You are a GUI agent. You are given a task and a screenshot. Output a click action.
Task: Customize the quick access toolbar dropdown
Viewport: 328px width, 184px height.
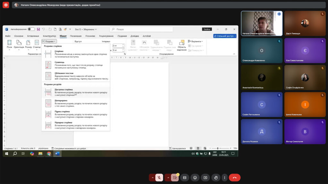tap(70, 29)
